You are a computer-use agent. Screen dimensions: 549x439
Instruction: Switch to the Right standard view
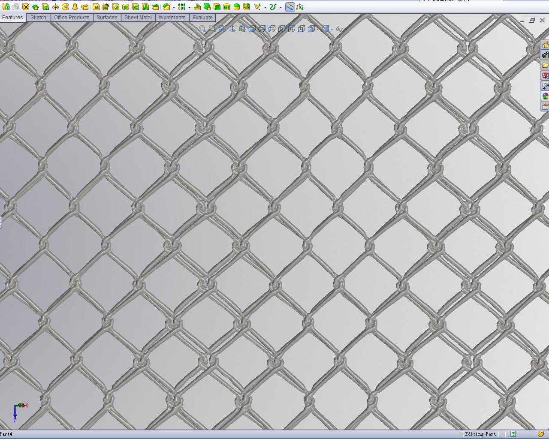point(282,29)
